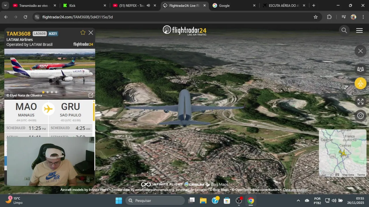Open the Data attribution link

click(x=295, y=190)
